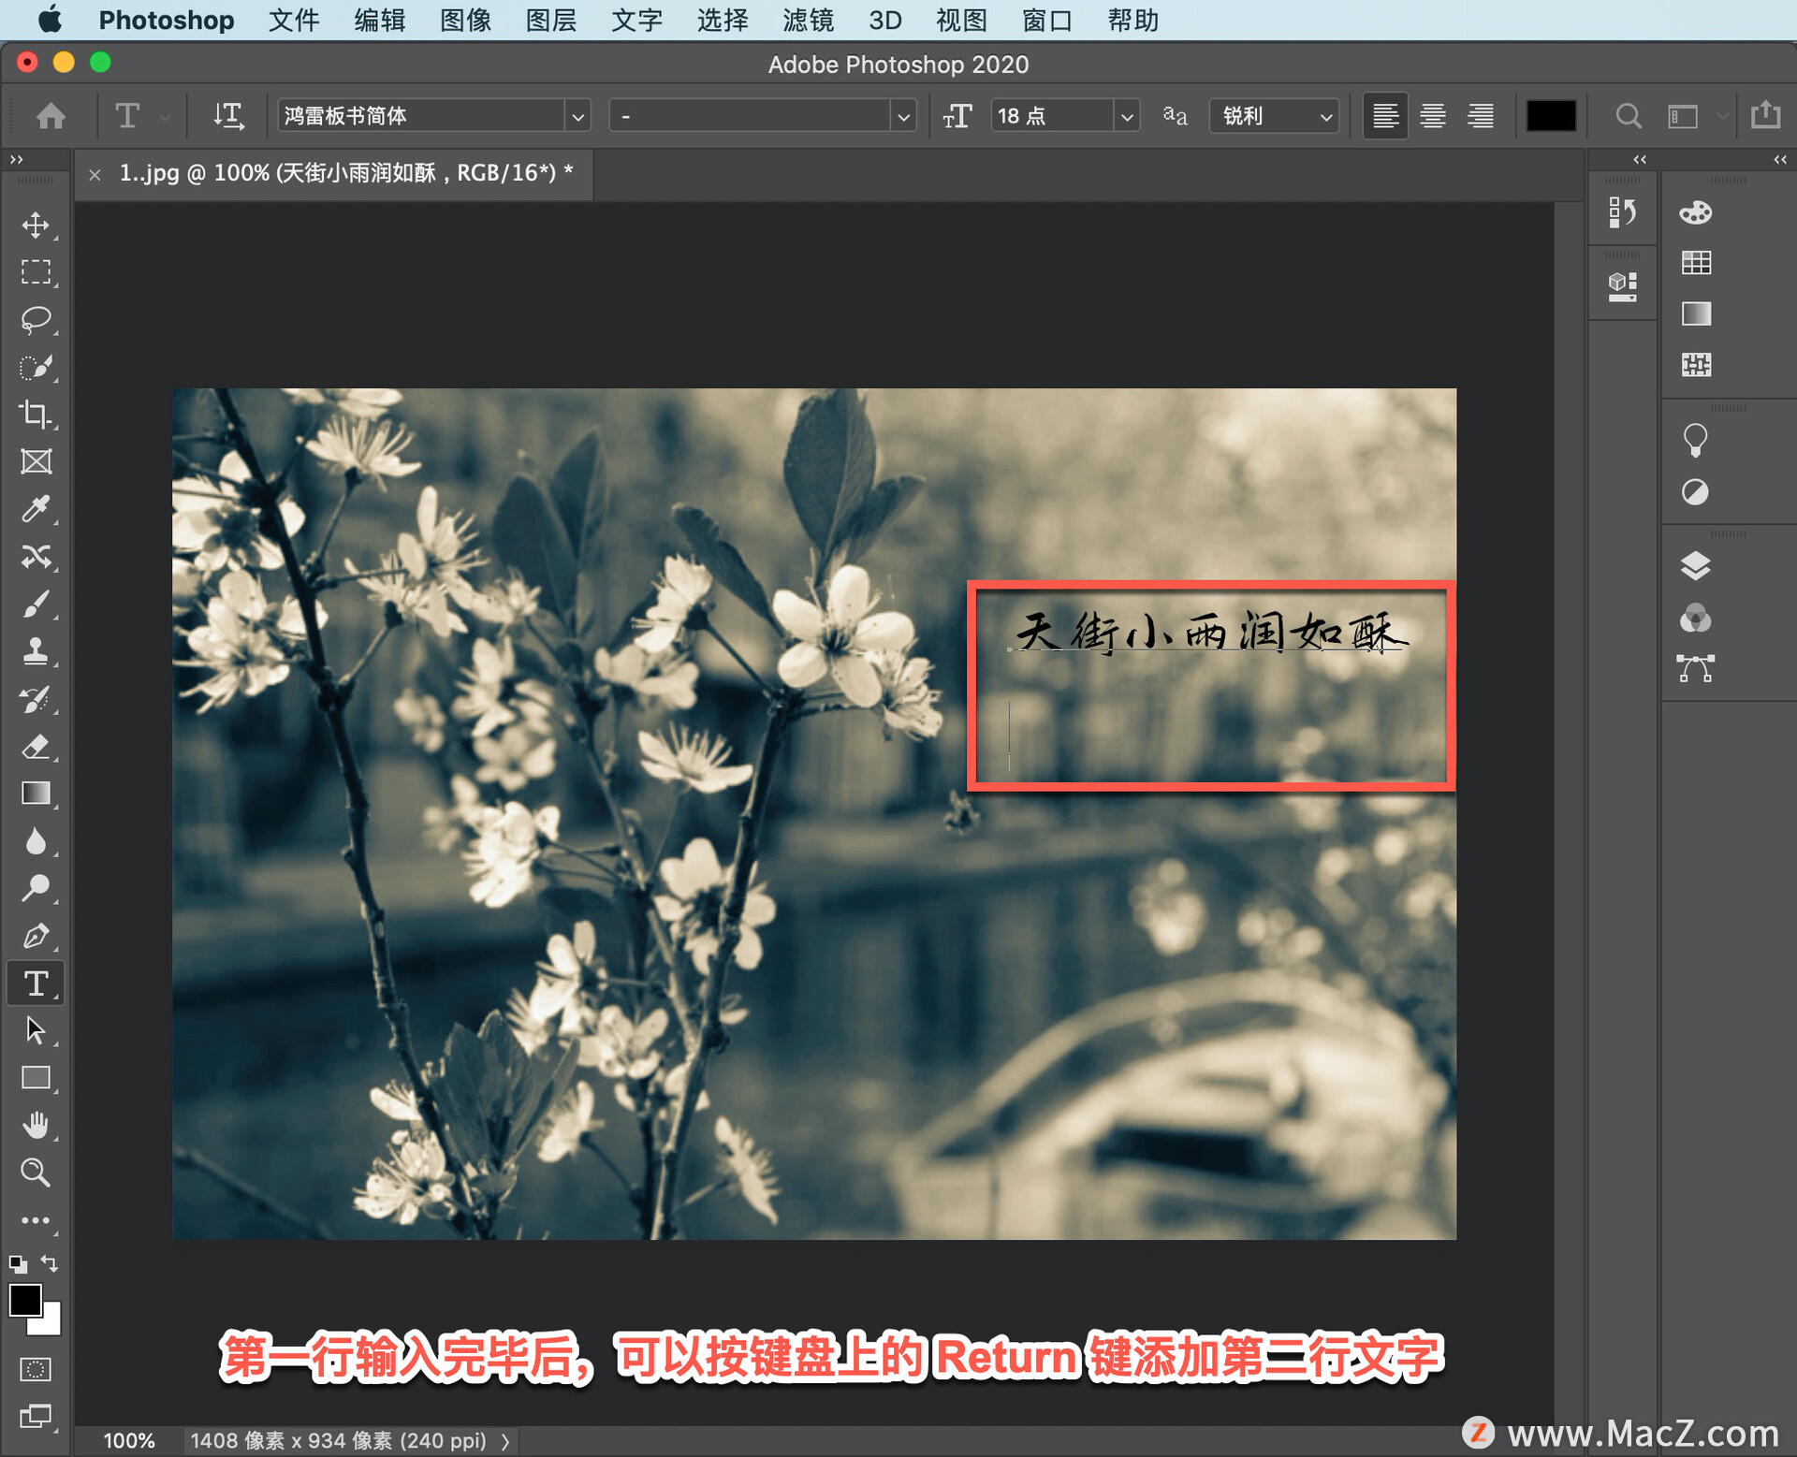
Task: Enable right align text
Action: [x=1480, y=116]
